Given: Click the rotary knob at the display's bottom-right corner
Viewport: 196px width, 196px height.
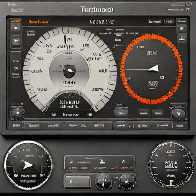Looking at the screenshot, I should [x=179, y=114].
